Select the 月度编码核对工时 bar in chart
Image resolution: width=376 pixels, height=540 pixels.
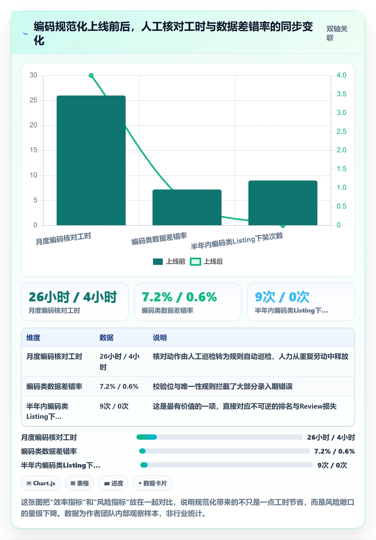coord(91,160)
